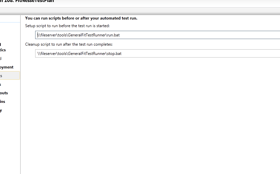This screenshot has width=280, height=174.
Task: Click the 'Cleanup script to run after' label
Action: click(x=69, y=44)
